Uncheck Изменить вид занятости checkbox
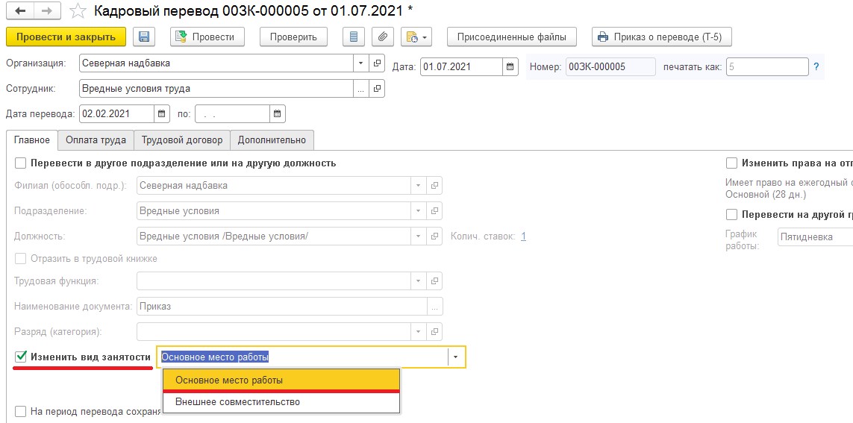The width and height of the screenshot is (853, 423). 21,357
